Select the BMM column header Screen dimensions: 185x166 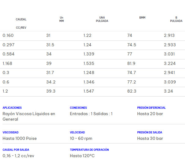142,18
